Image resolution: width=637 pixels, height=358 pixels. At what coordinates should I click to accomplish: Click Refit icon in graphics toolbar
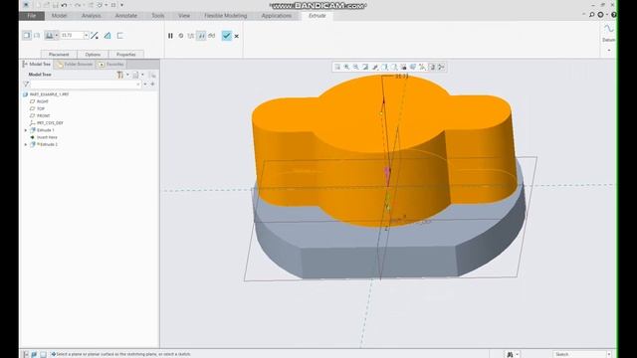(337, 67)
